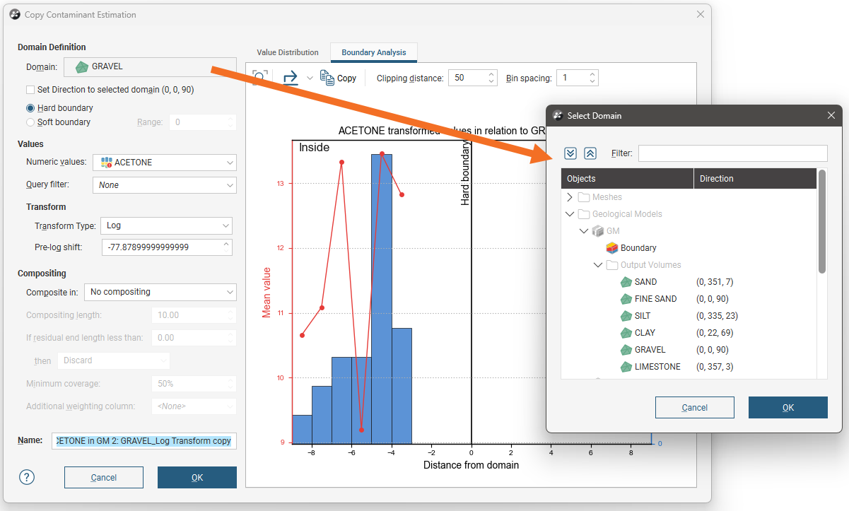849x511 pixels.
Task: Click the GRAVEL domain selector button
Action: (150, 66)
